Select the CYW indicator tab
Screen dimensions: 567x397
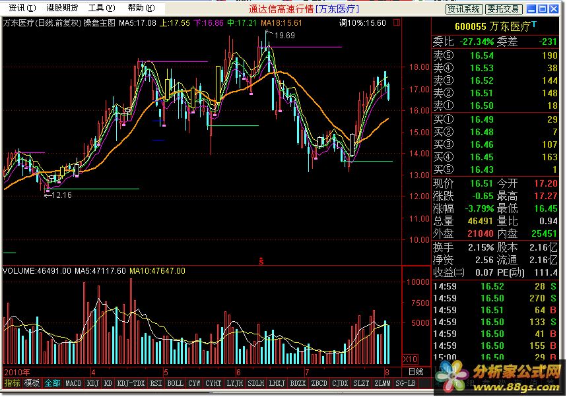194,383
